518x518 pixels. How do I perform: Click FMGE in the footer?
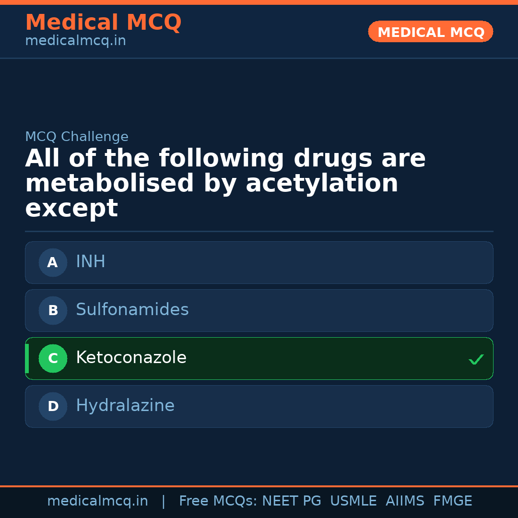click(x=453, y=501)
